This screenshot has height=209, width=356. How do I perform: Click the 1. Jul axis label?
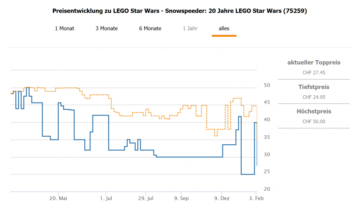[106, 199]
